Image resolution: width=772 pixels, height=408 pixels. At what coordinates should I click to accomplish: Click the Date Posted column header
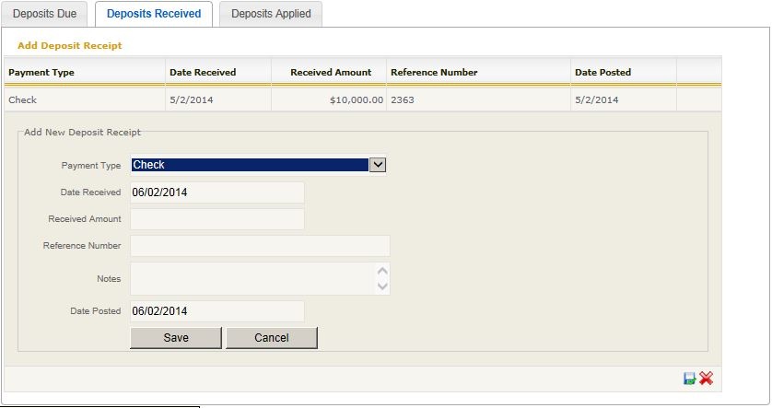coord(602,72)
